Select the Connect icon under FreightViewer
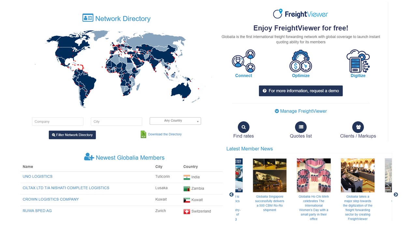417x234 pixels. click(244, 61)
